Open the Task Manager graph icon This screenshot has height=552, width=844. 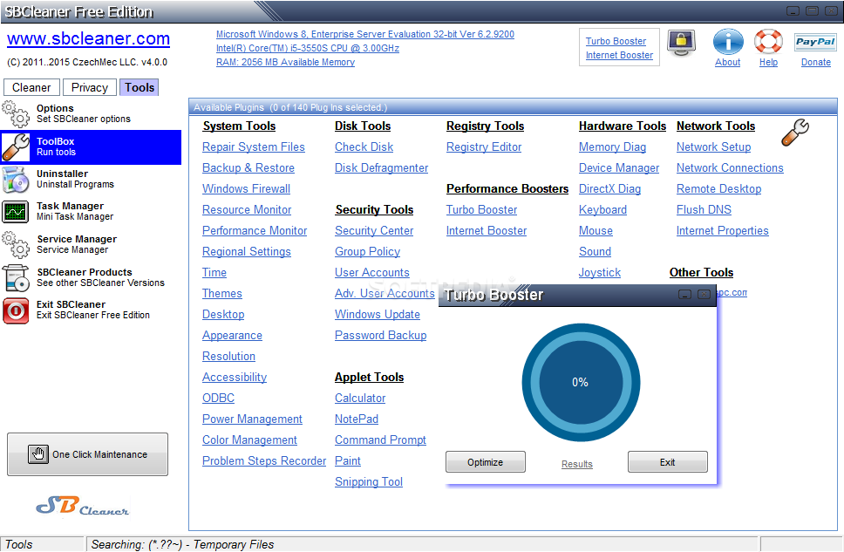pos(16,212)
